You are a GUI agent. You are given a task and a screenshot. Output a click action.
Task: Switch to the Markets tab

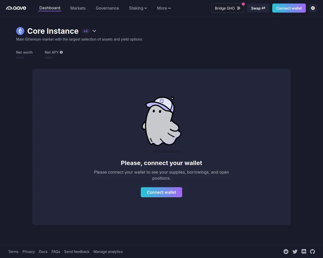click(x=78, y=8)
